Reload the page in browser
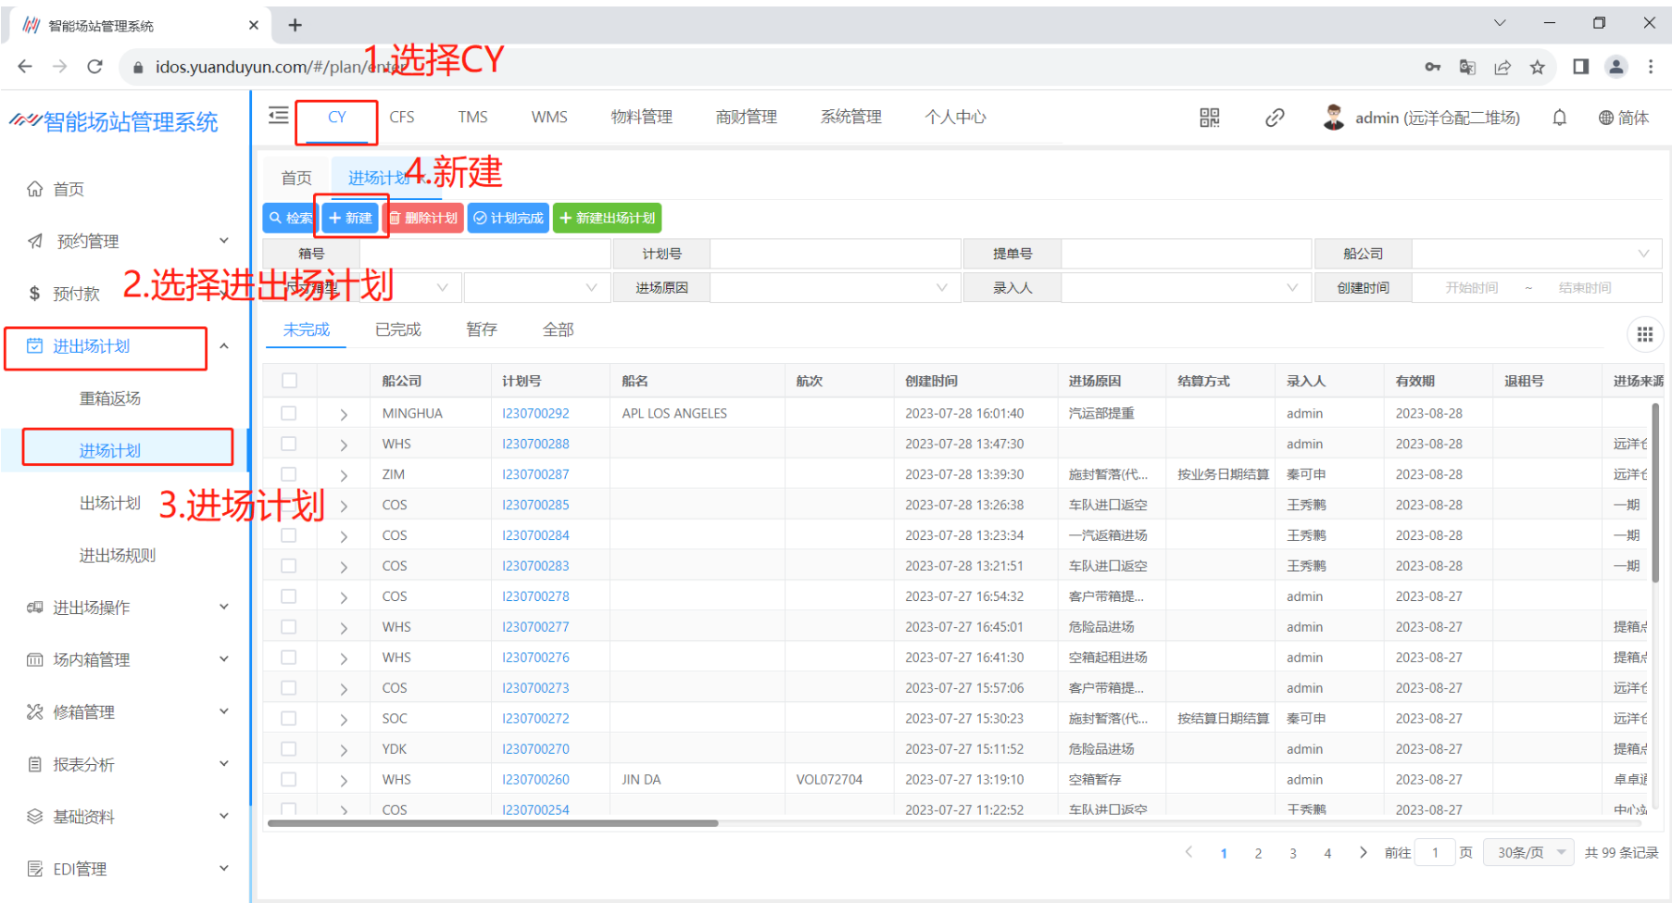The height and width of the screenshot is (903, 1672). click(94, 67)
